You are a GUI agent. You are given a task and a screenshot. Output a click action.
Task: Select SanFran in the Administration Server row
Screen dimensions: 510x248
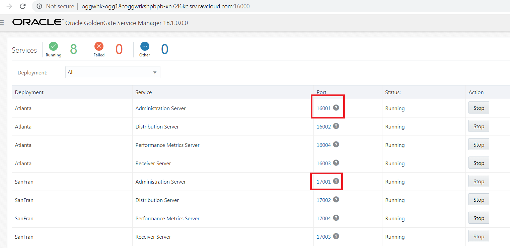coord(24,182)
